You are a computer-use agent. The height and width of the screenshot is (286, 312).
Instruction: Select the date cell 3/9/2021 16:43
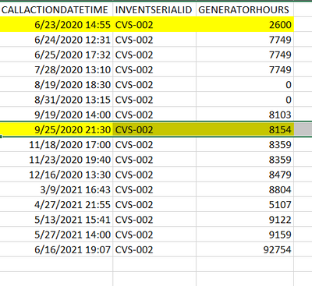pos(56,189)
